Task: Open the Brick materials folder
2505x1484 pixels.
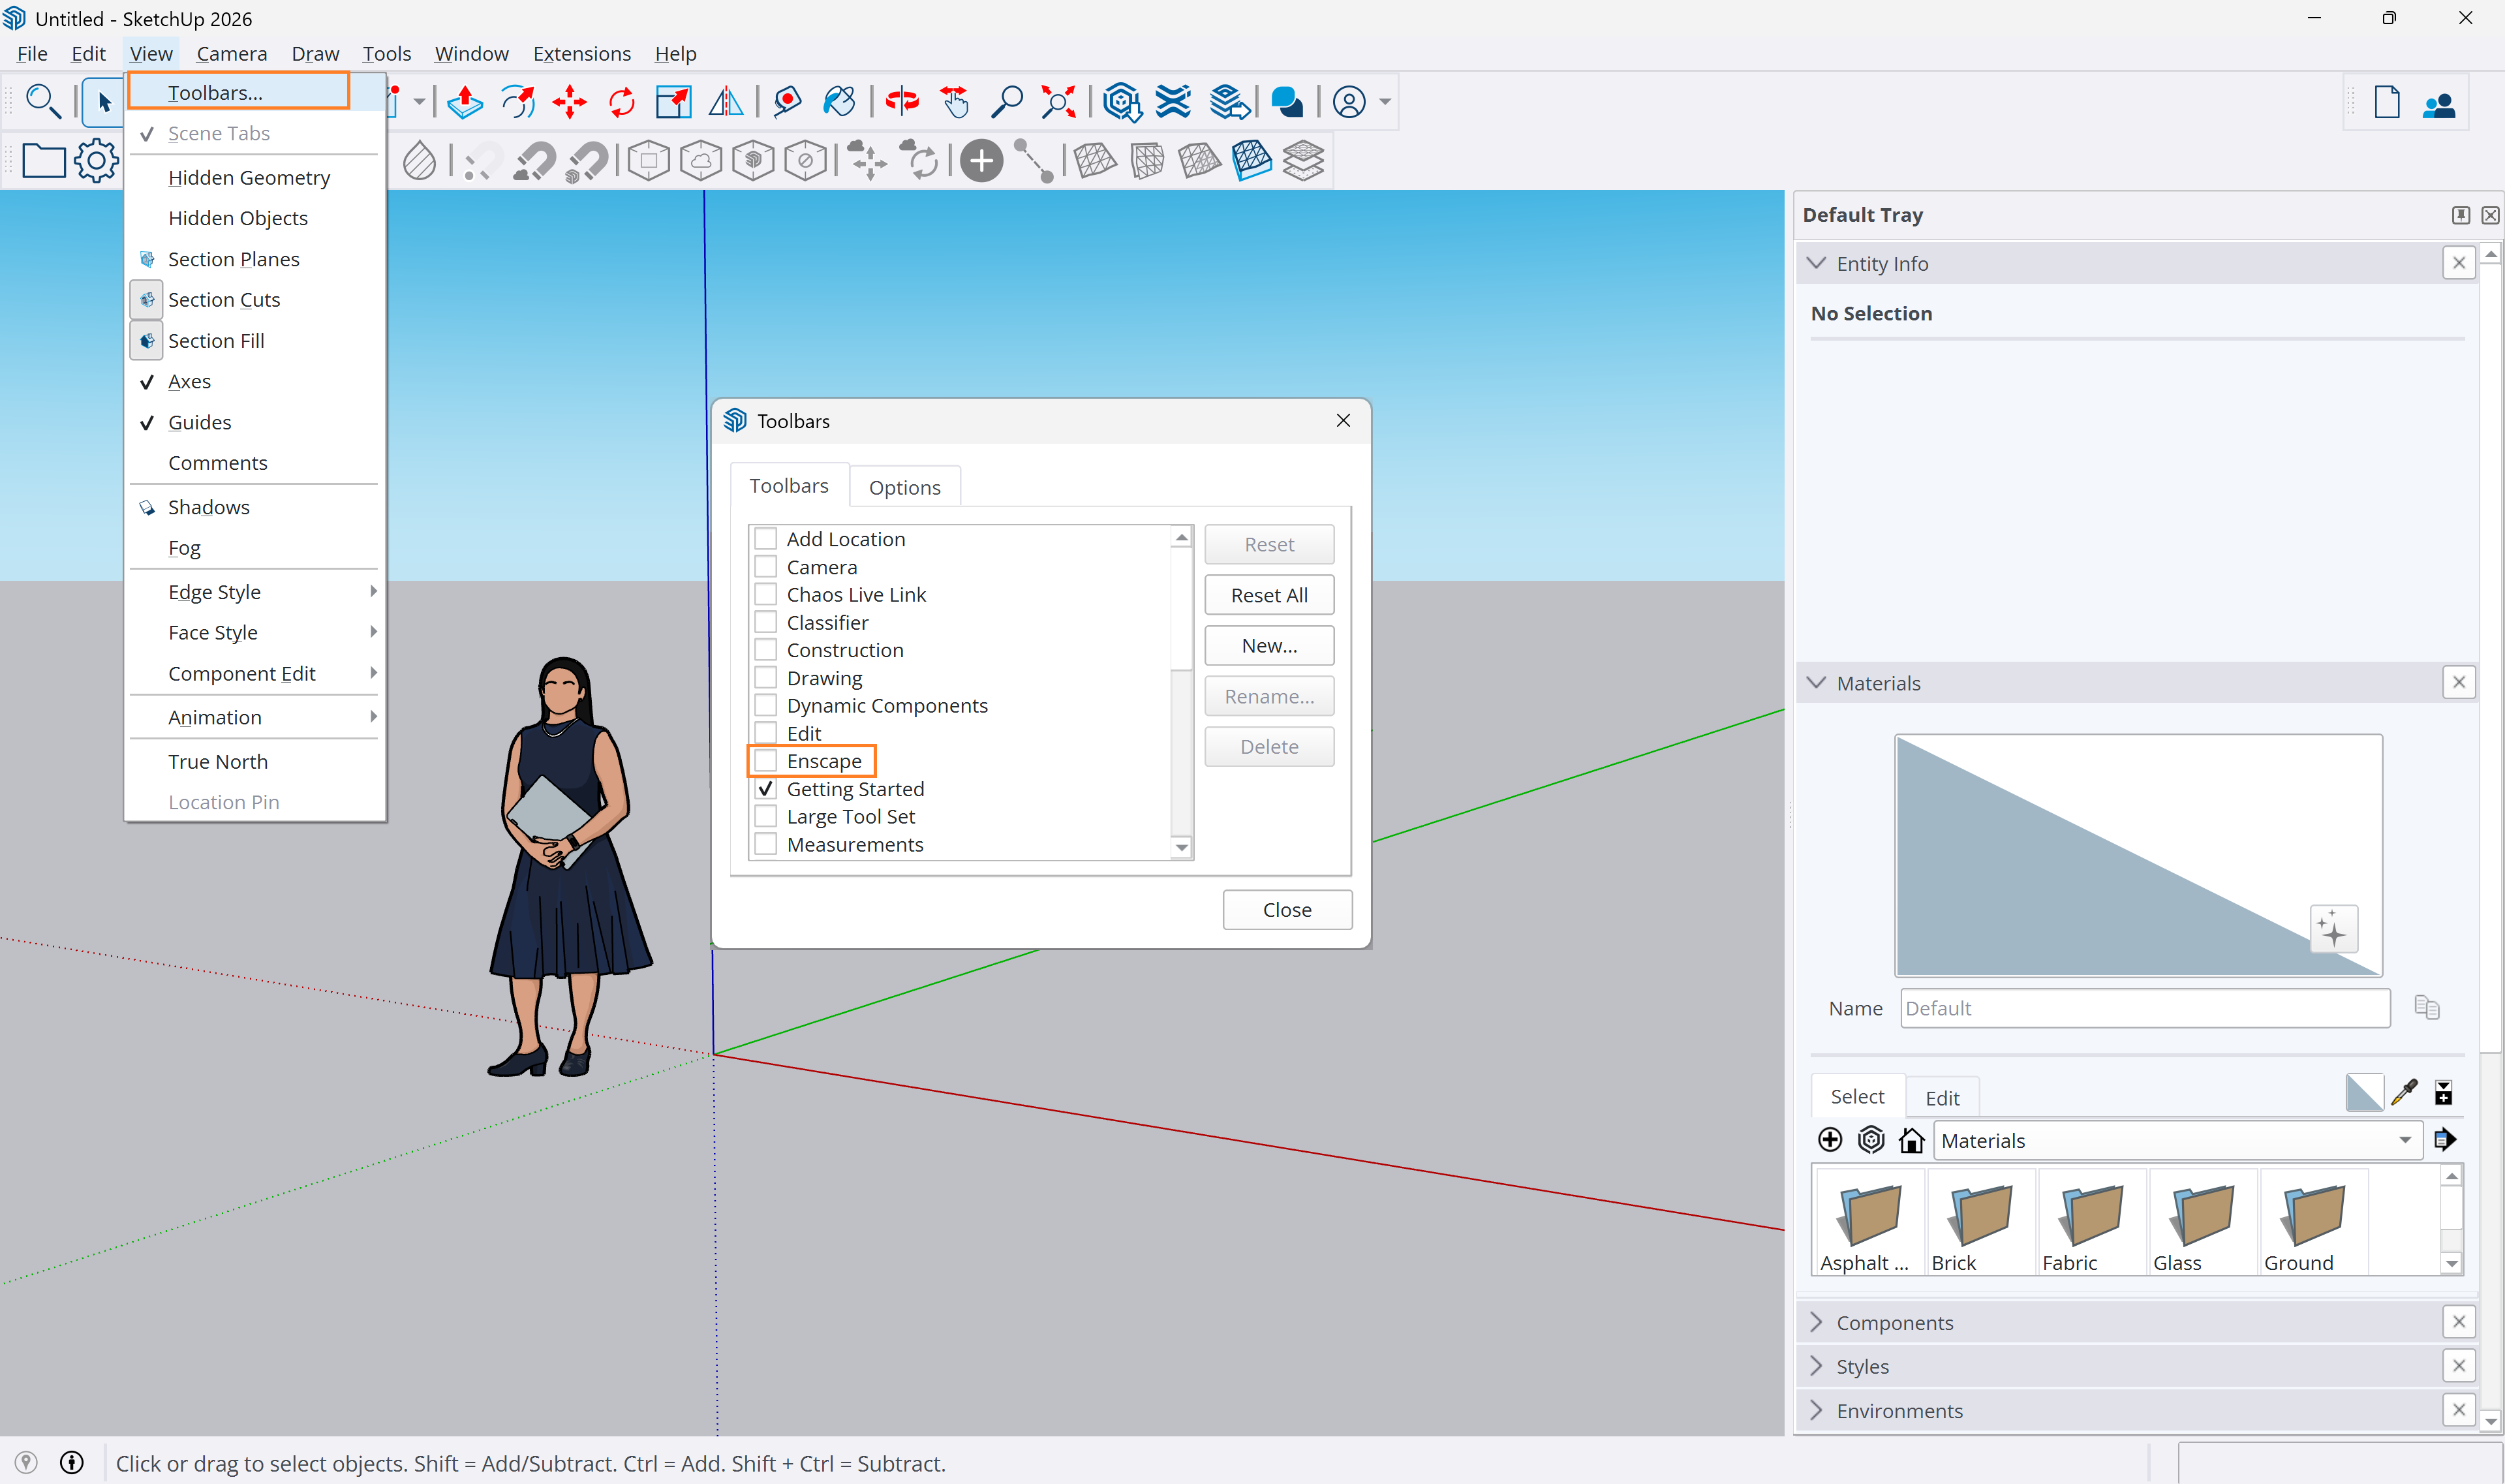Action: tap(1980, 1222)
